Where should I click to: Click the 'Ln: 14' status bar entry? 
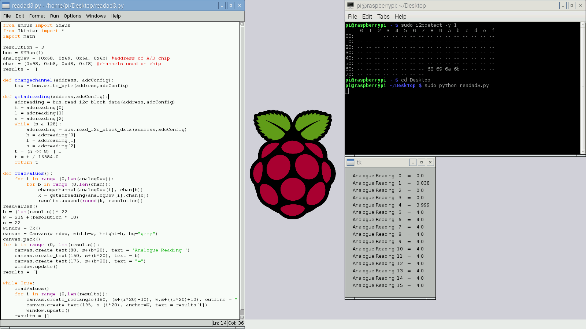(x=220, y=323)
